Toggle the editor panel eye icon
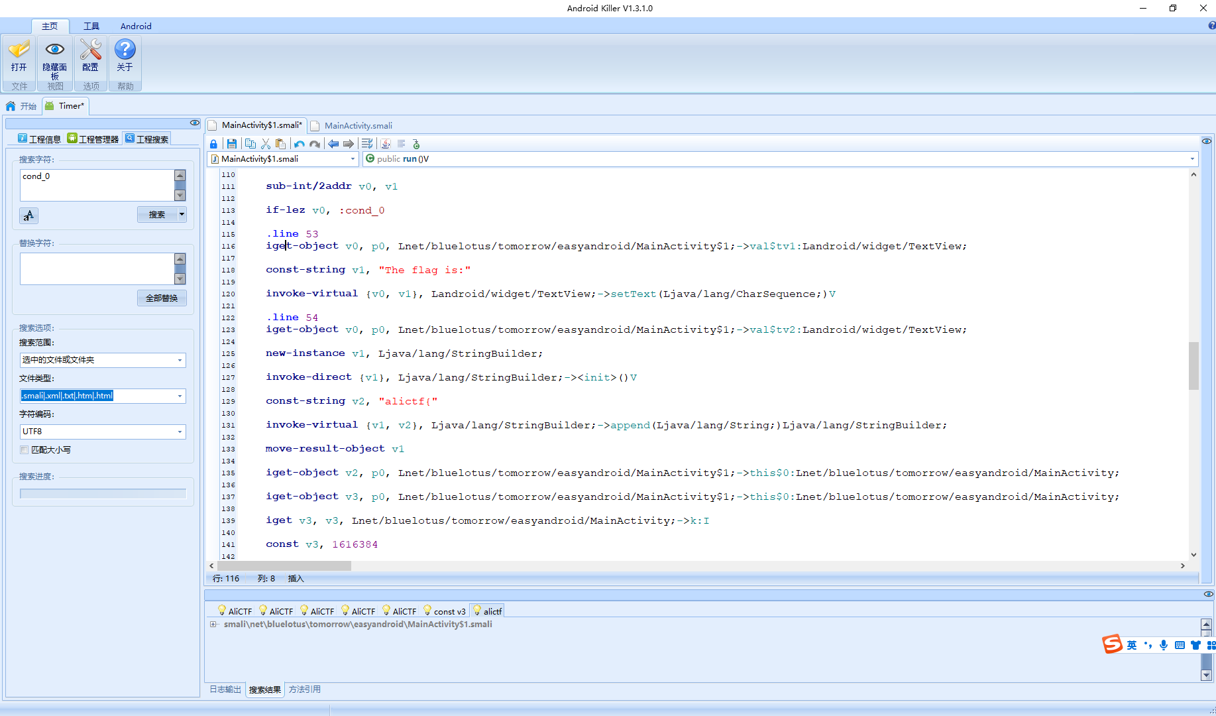 pos(1207,141)
